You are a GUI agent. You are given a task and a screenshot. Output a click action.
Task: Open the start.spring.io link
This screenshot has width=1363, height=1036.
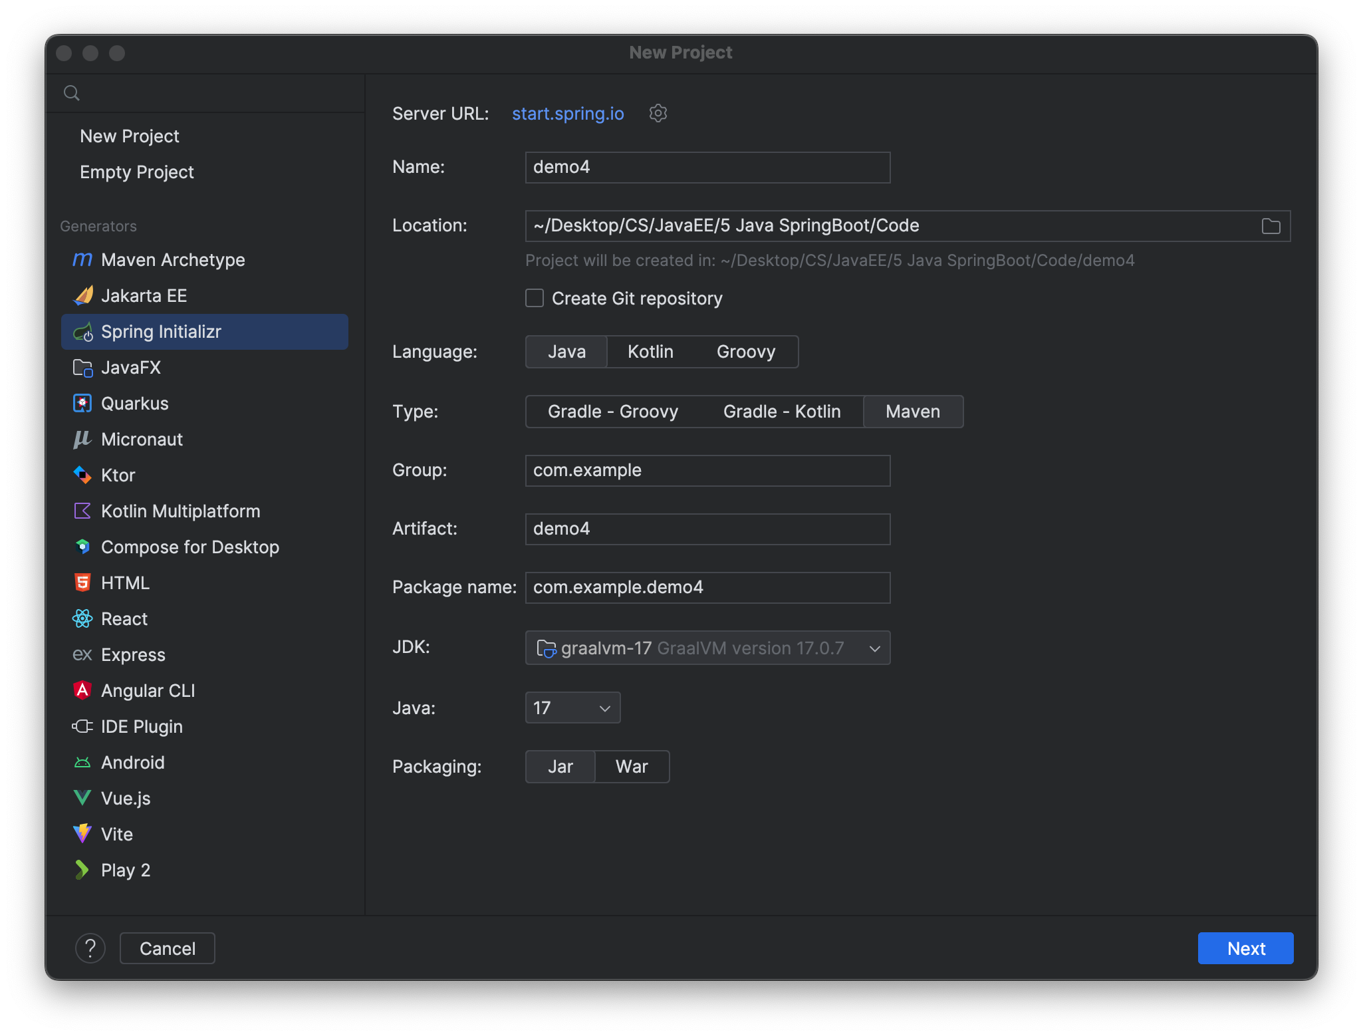click(567, 113)
